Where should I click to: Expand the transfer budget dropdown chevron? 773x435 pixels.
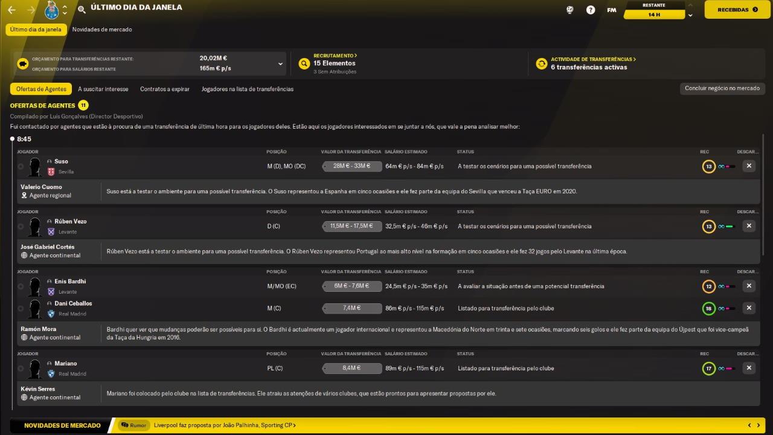click(280, 63)
